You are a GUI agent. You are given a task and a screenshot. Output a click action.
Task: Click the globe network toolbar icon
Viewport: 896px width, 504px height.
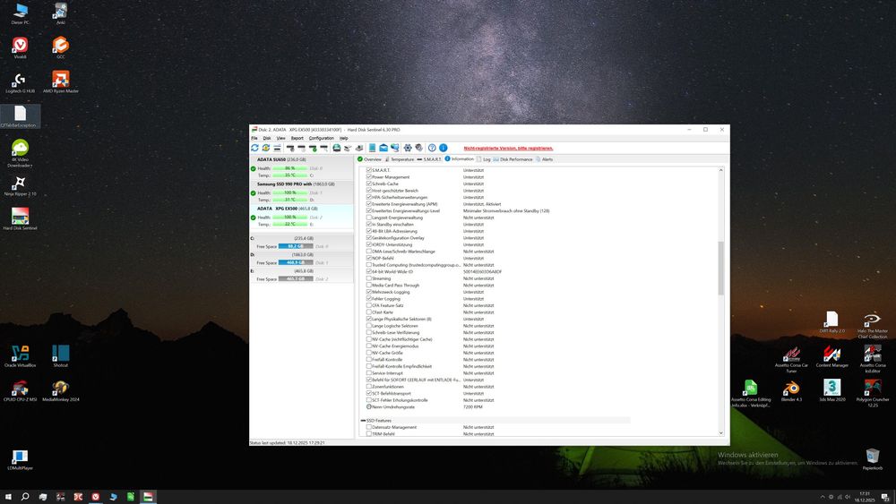tap(395, 148)
